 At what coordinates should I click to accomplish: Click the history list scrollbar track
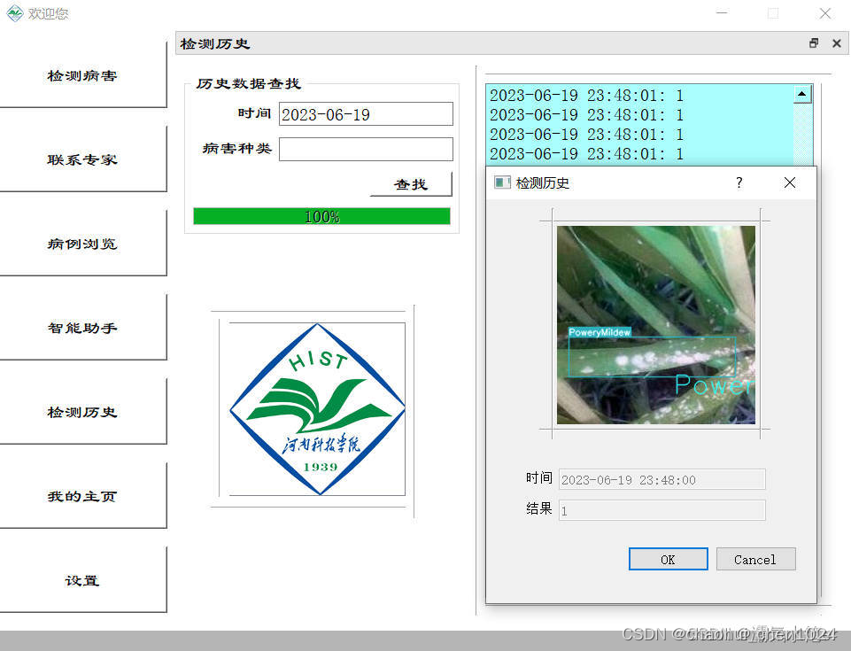(x=802, y=133)
